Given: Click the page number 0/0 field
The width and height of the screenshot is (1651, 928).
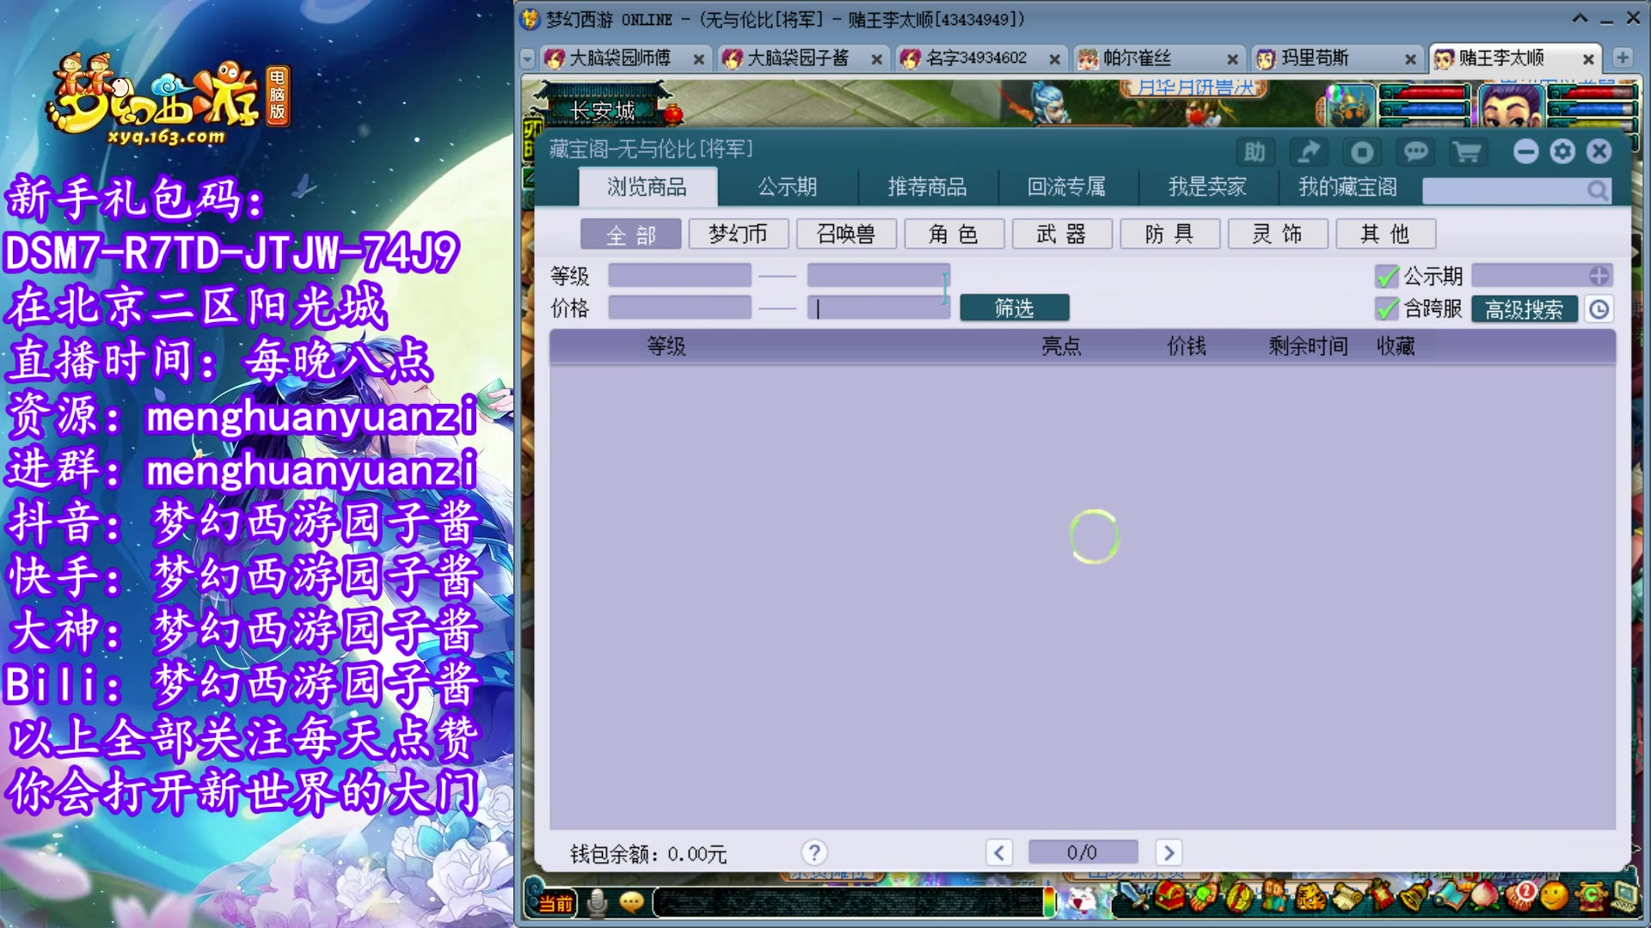Looking at the screenshot, I should coord(1083,852).
